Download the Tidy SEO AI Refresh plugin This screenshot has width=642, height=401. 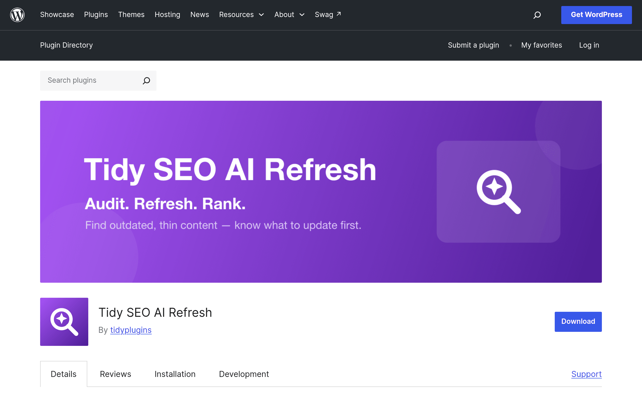578,322
